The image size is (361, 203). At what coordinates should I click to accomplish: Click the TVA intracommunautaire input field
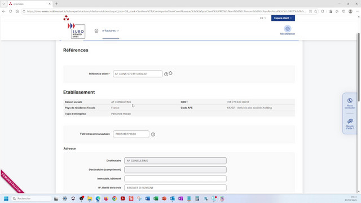131,134
